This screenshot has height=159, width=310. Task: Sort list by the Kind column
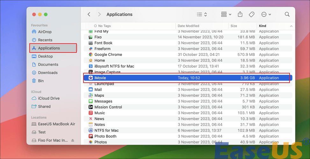263,26
